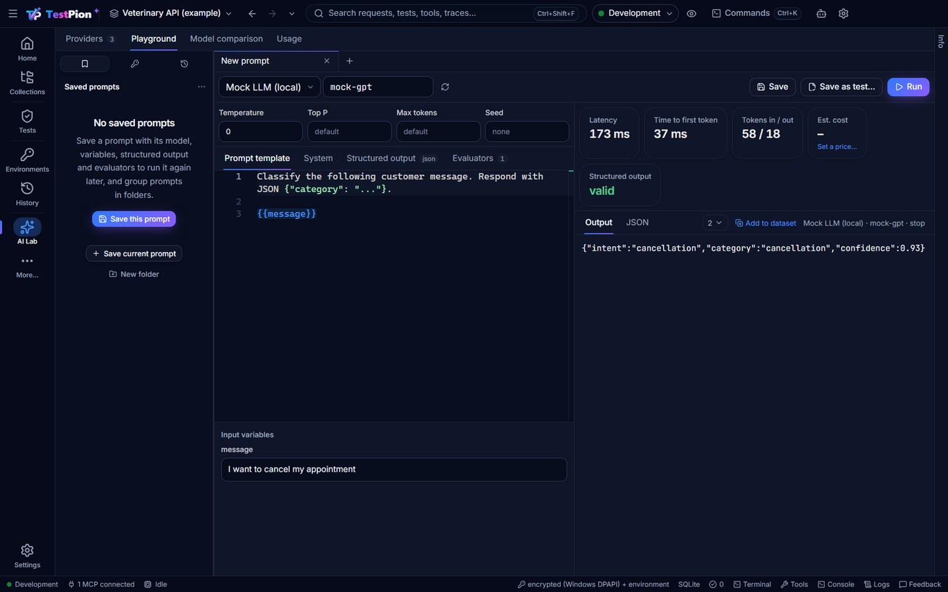
Task: Click Save as test button
Action: click(x=841, y=87)
